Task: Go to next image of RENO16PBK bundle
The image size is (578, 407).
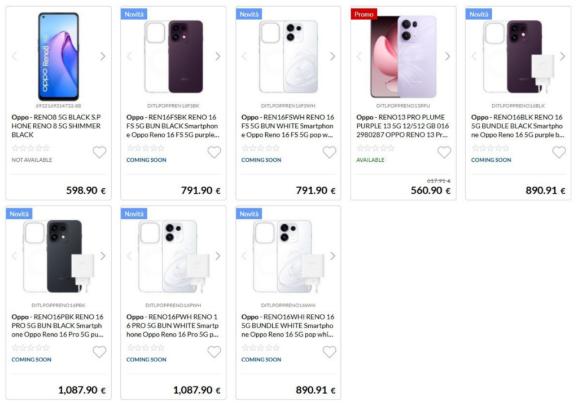Action: [103, 256]
